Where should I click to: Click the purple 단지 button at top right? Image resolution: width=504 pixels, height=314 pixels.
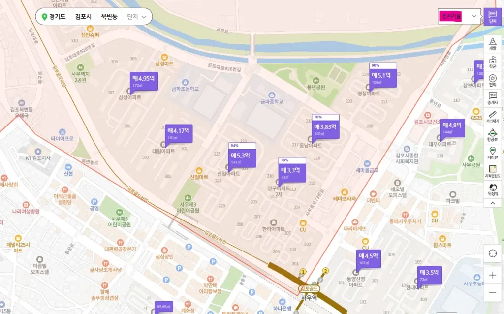(x=492, y=17)
